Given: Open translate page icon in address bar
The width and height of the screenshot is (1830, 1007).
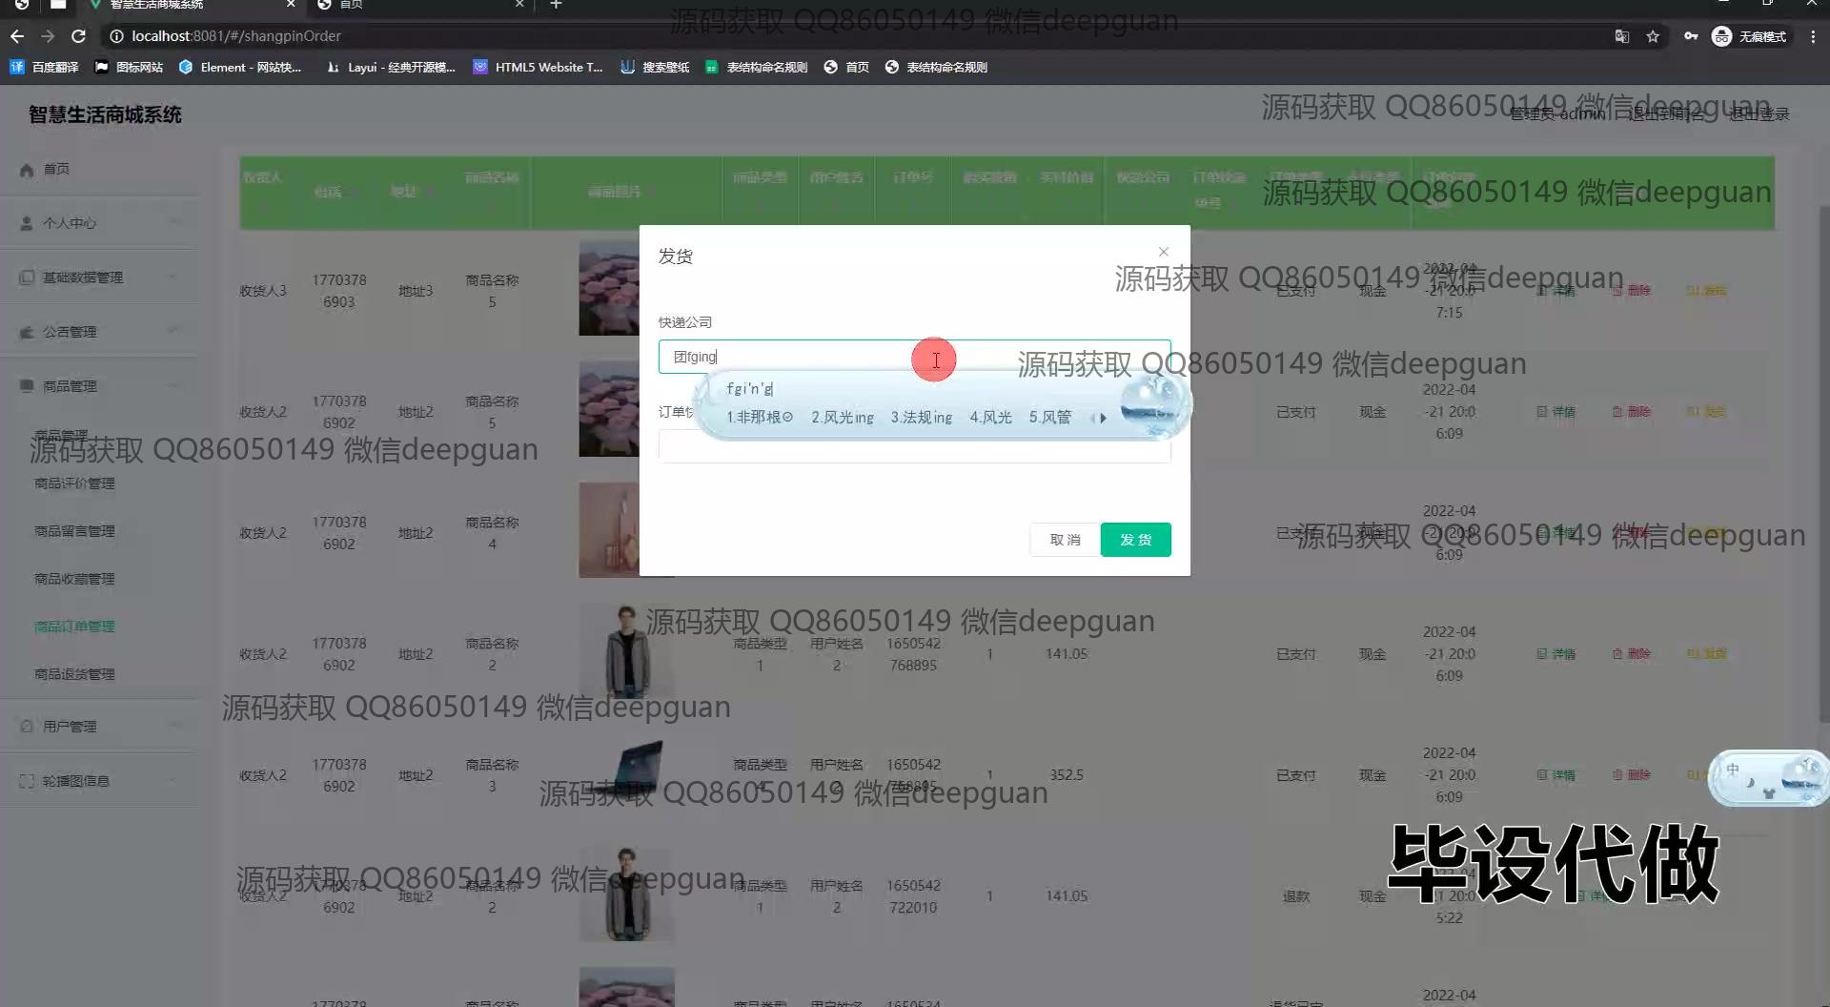Looking at the screenshot, I should pyautogui.click(x=1621, y=36).
